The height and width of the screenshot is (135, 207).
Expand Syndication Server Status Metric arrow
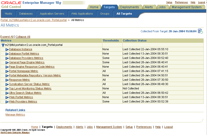point(7,84)
